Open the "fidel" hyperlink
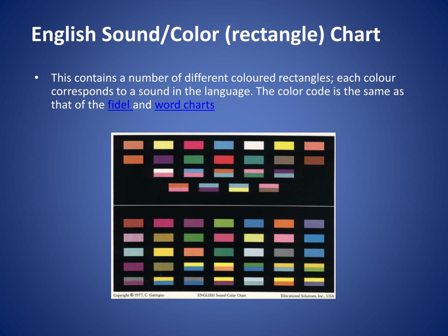Image resolution: width=448 pixels, height=336 pixels. (120, 105)
